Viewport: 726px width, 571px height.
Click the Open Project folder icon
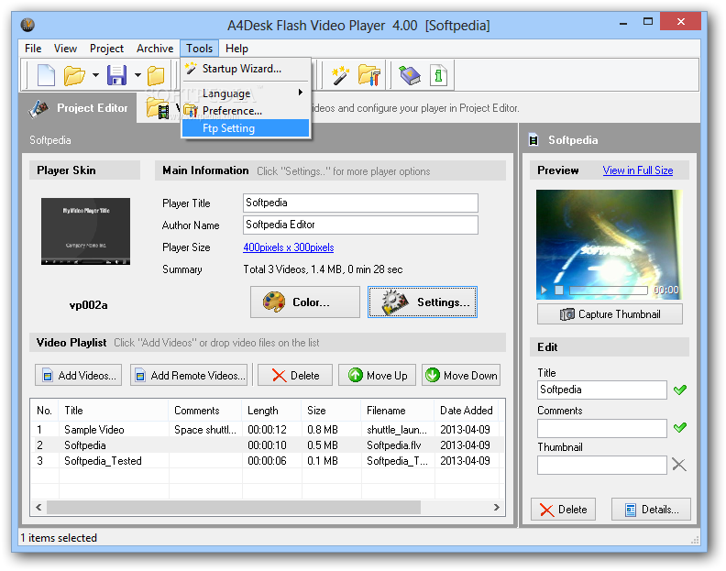(74, 75)
